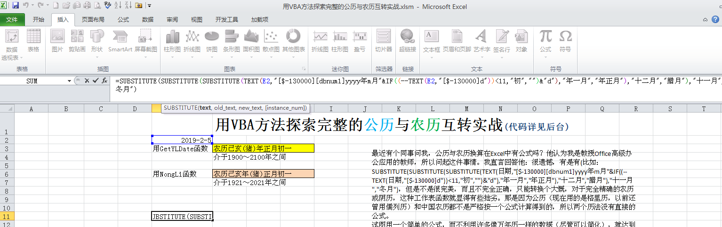
Task: Open Insert Function fx dialog
Action: (x=104, y=81)
